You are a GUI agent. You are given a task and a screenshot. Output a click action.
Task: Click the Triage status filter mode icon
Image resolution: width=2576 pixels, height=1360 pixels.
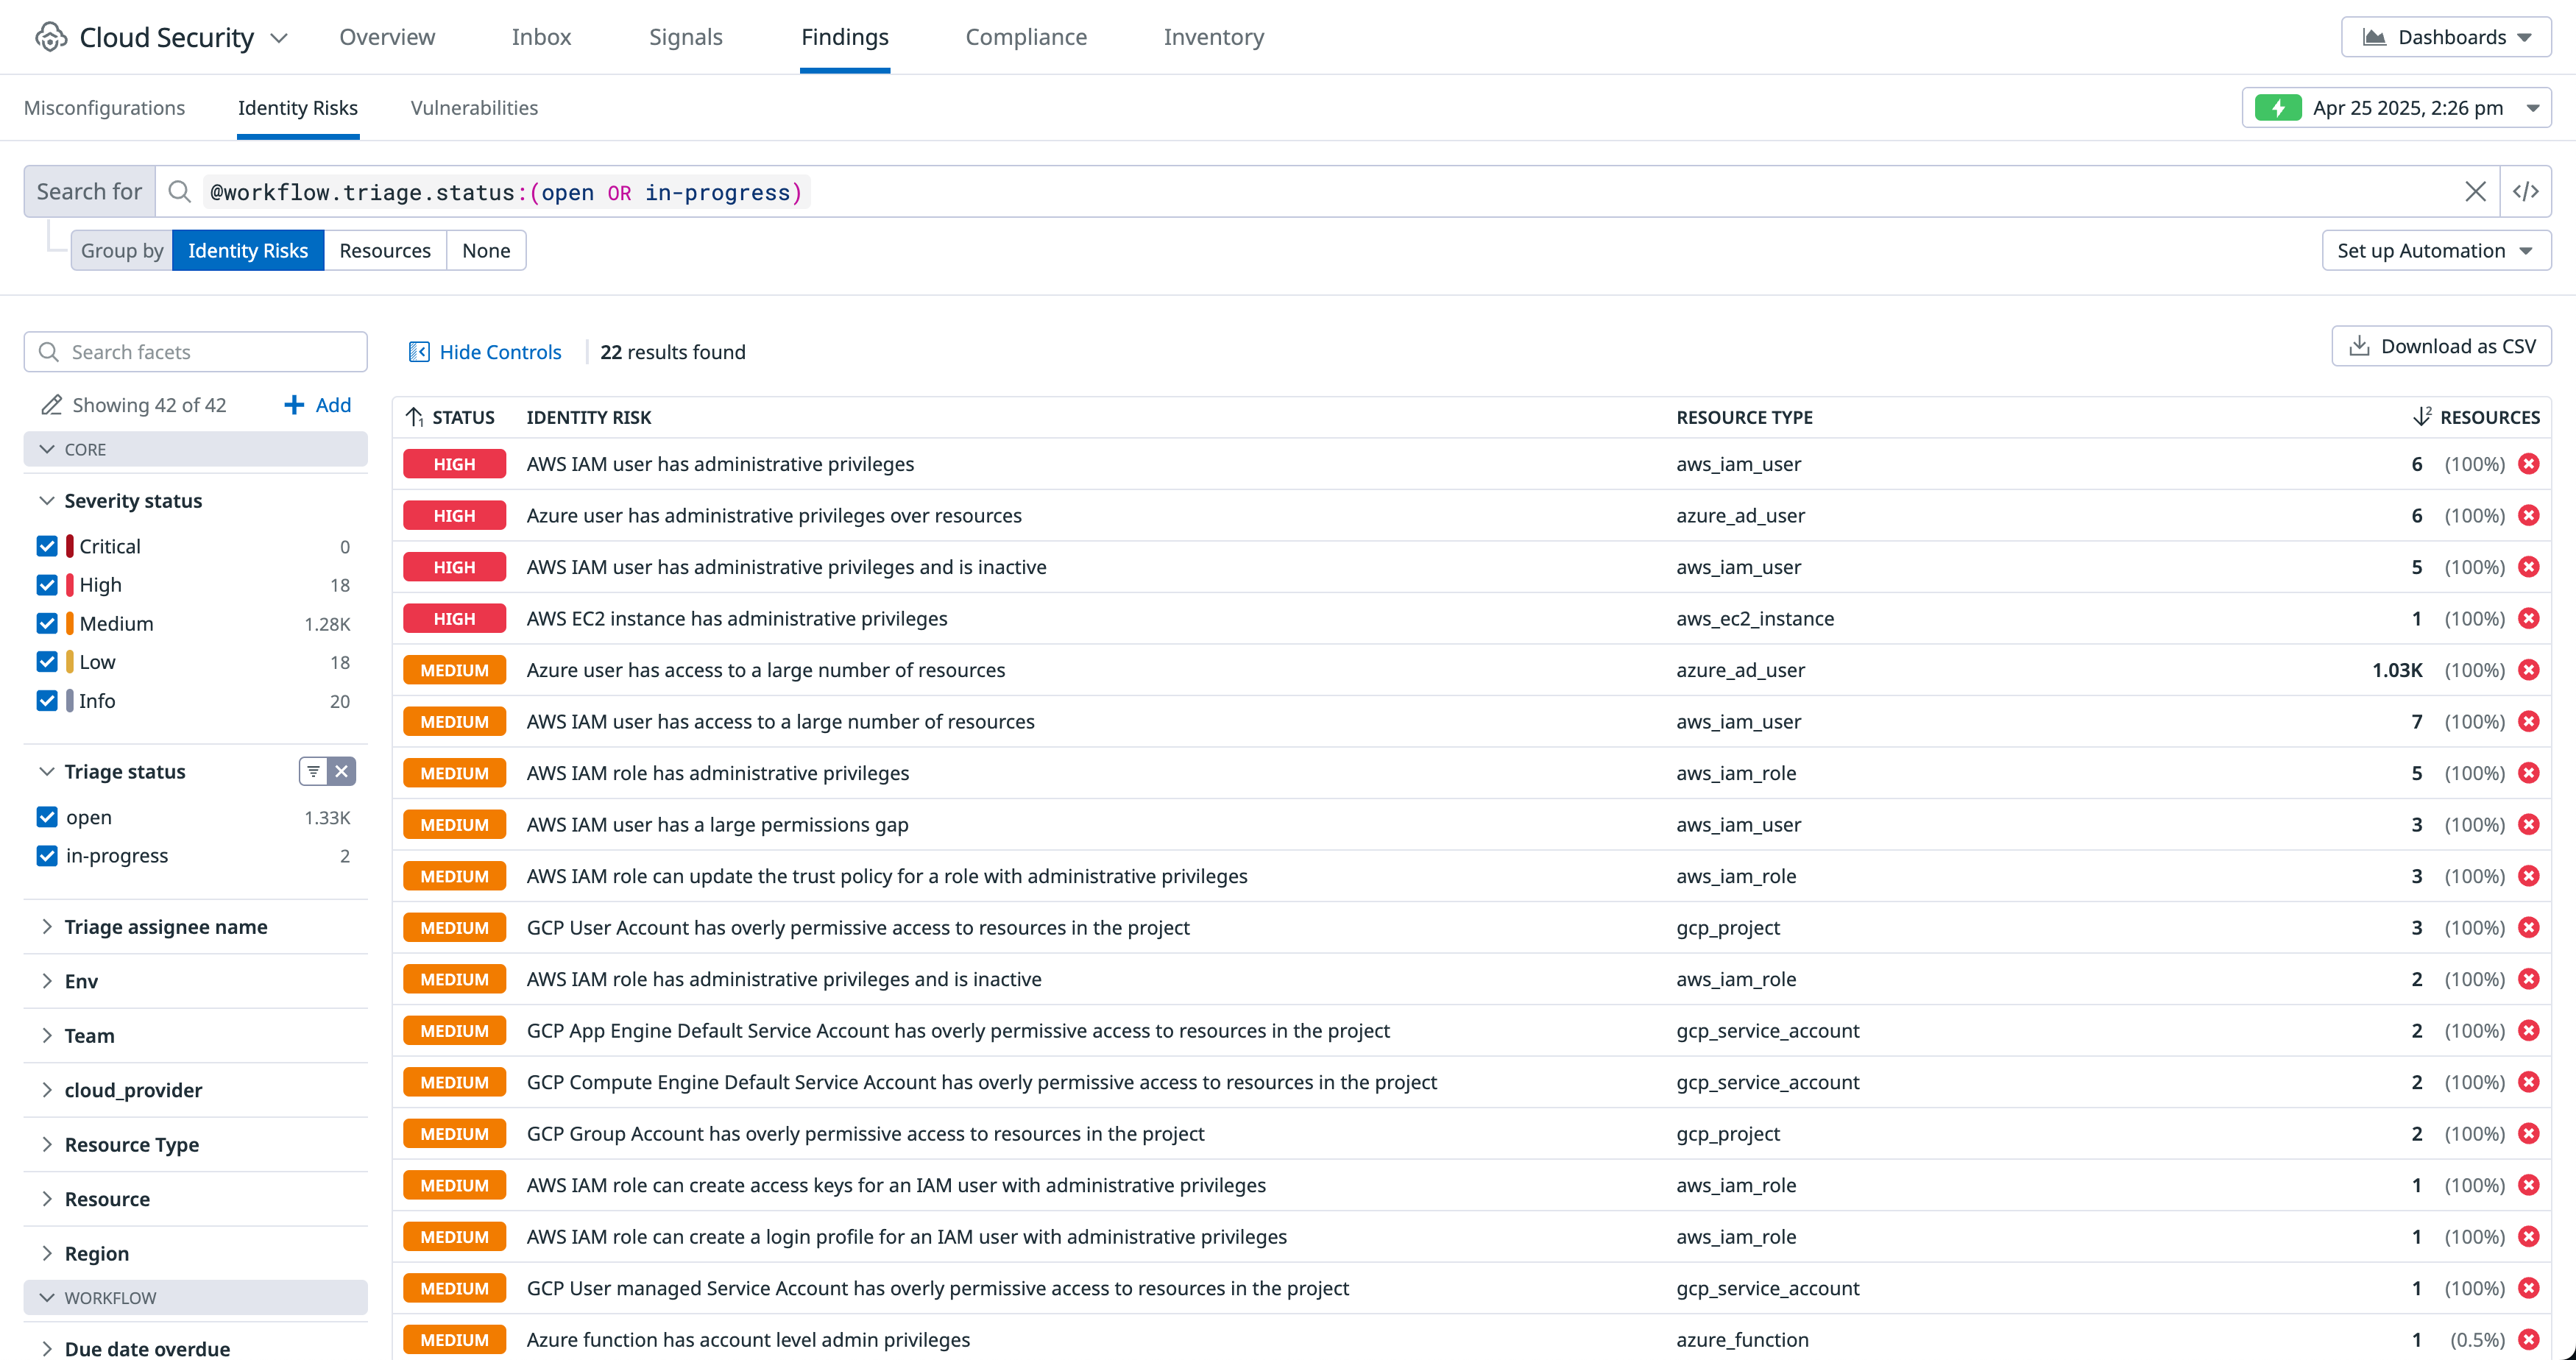[313, 771]
